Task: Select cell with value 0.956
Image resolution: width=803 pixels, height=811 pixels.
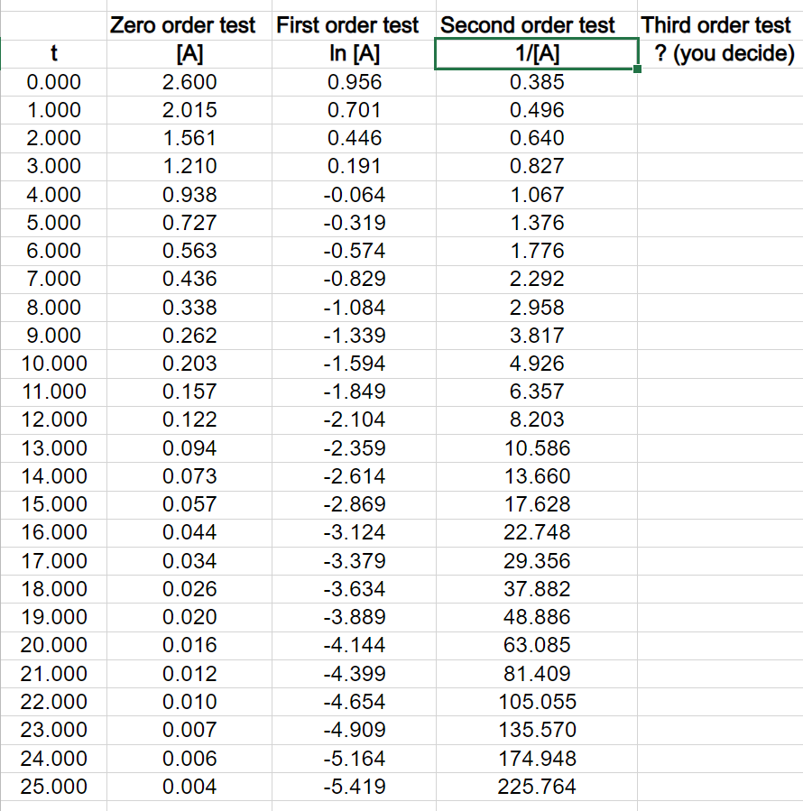Action: (354, 82)
